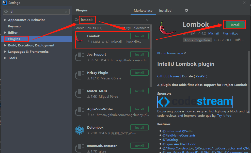Viewport: 251px width, 153px height.
Task: Click the plugin search magnifier icon
Action: pyautogui.click(x=76, y=20)
